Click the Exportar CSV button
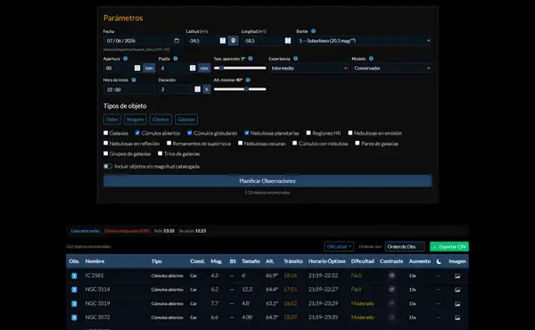The height and width of the screenshot is (330, 535). 449,246
